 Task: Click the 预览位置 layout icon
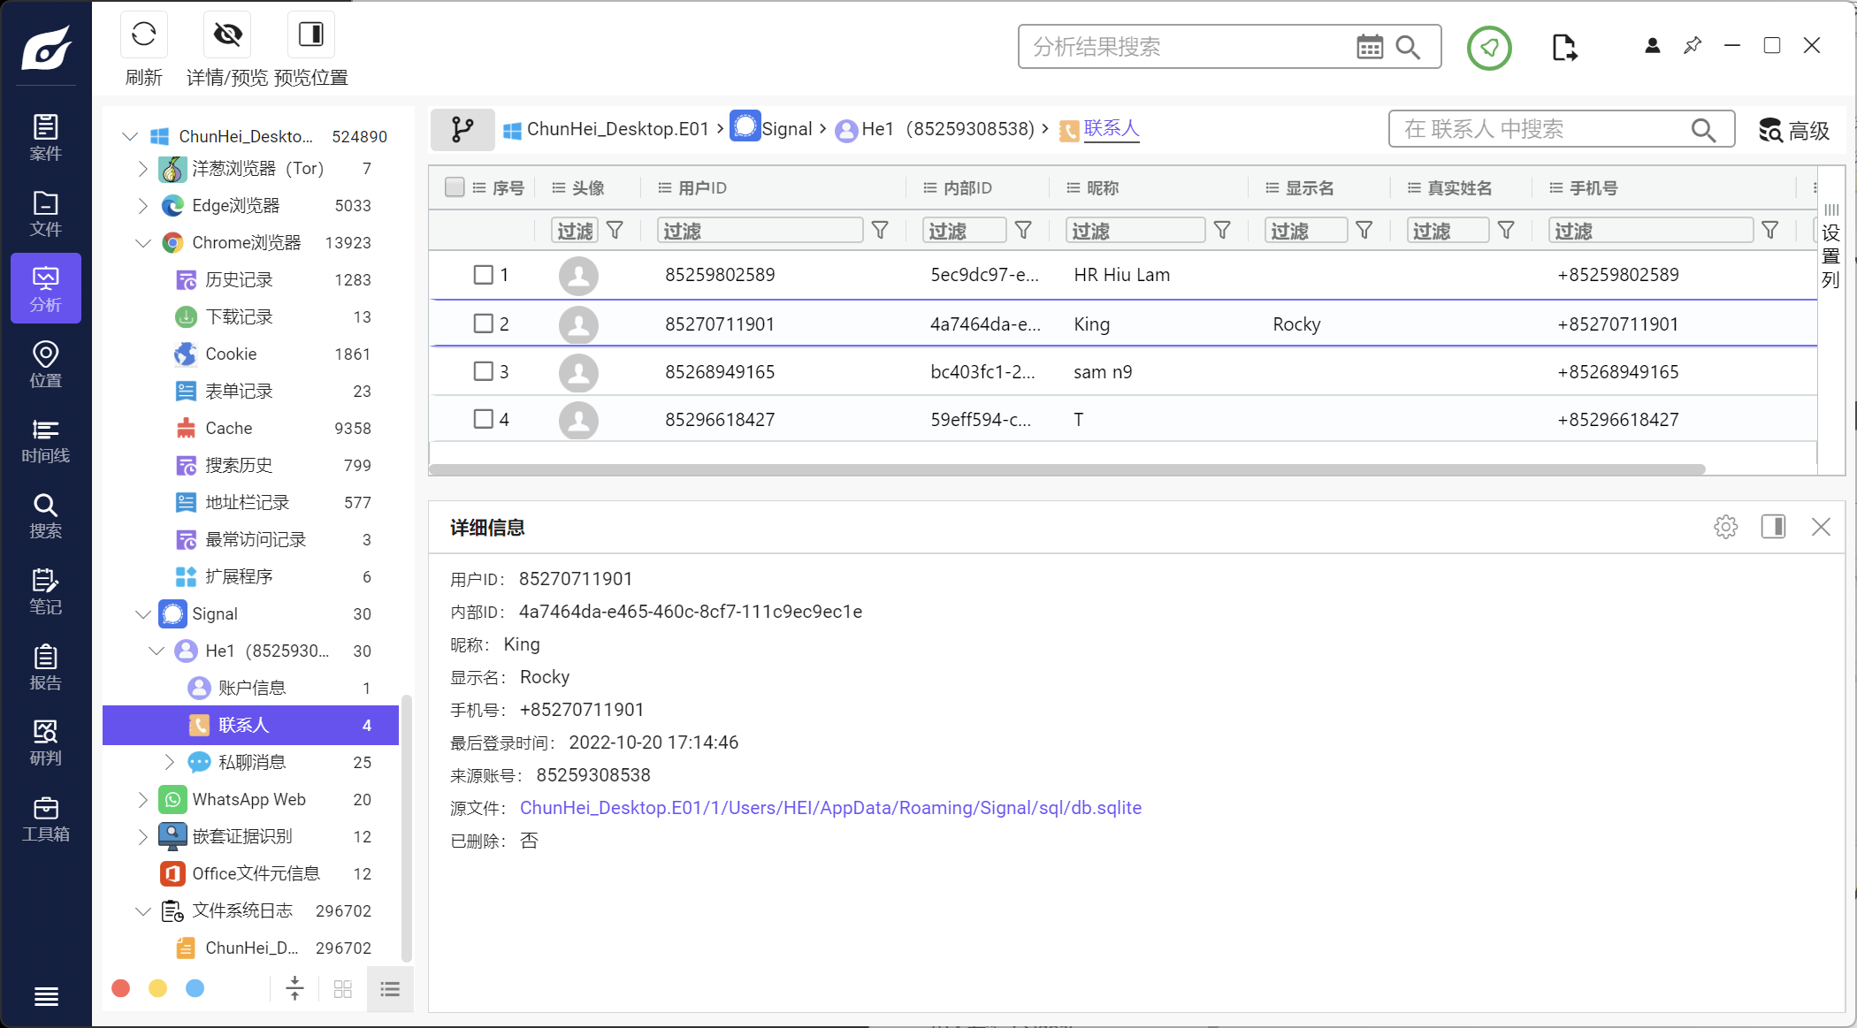tap(311, 34)
